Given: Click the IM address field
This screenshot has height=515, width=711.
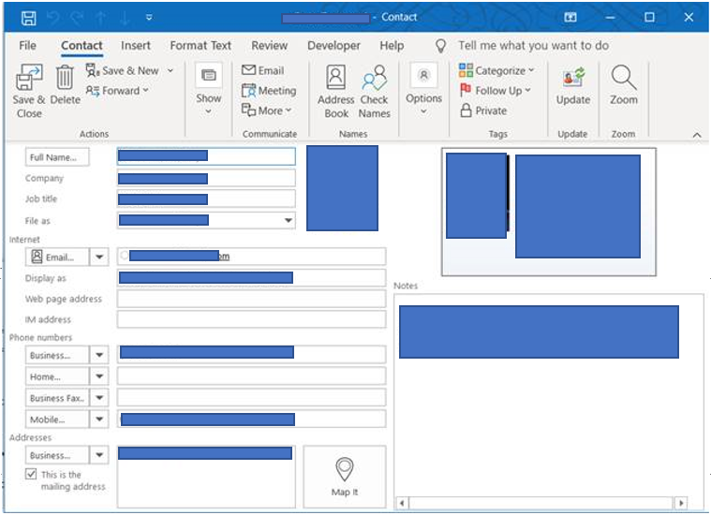Looking at the screenshot, I should coord(252,319).
